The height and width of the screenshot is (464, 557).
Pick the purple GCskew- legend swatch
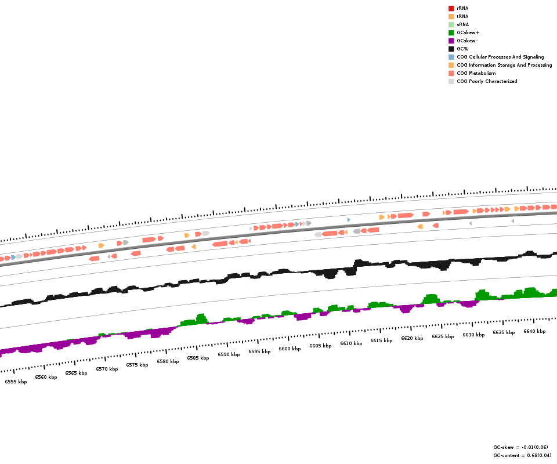pyautogui.click(x=451, y=41)
